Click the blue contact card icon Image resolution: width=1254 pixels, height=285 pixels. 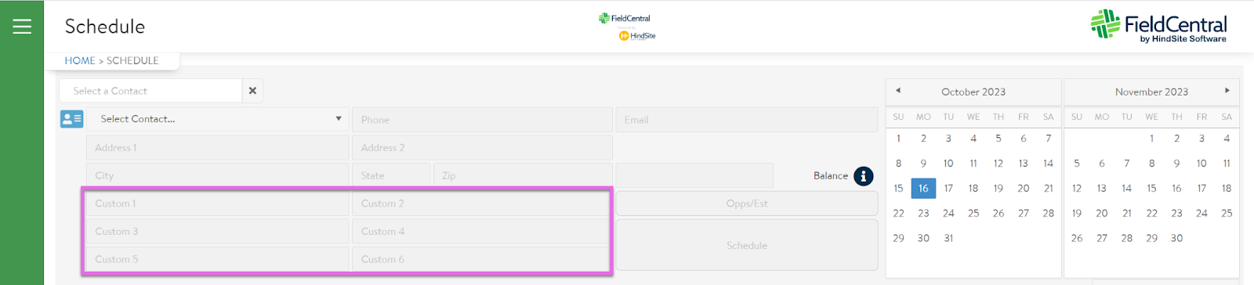point(72,119)
